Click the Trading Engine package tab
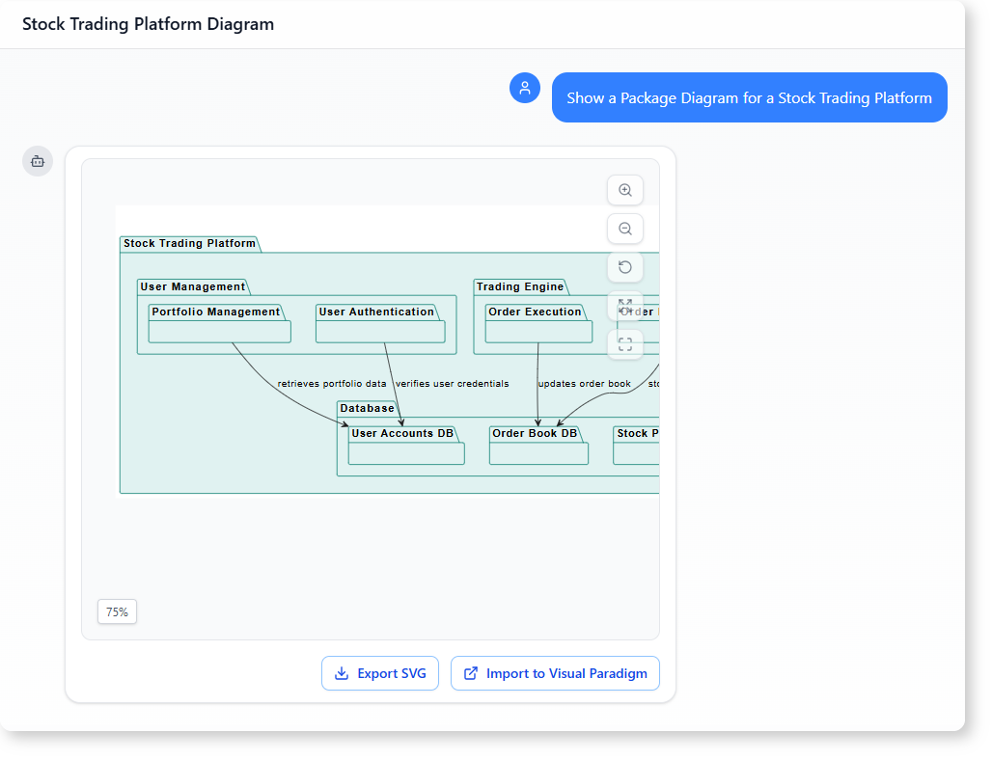 [520, 286]
